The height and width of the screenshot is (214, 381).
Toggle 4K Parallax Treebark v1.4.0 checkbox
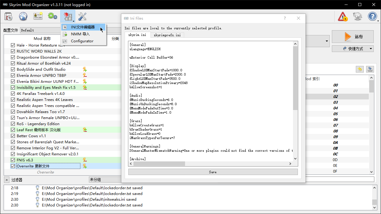tap(13, 94)
